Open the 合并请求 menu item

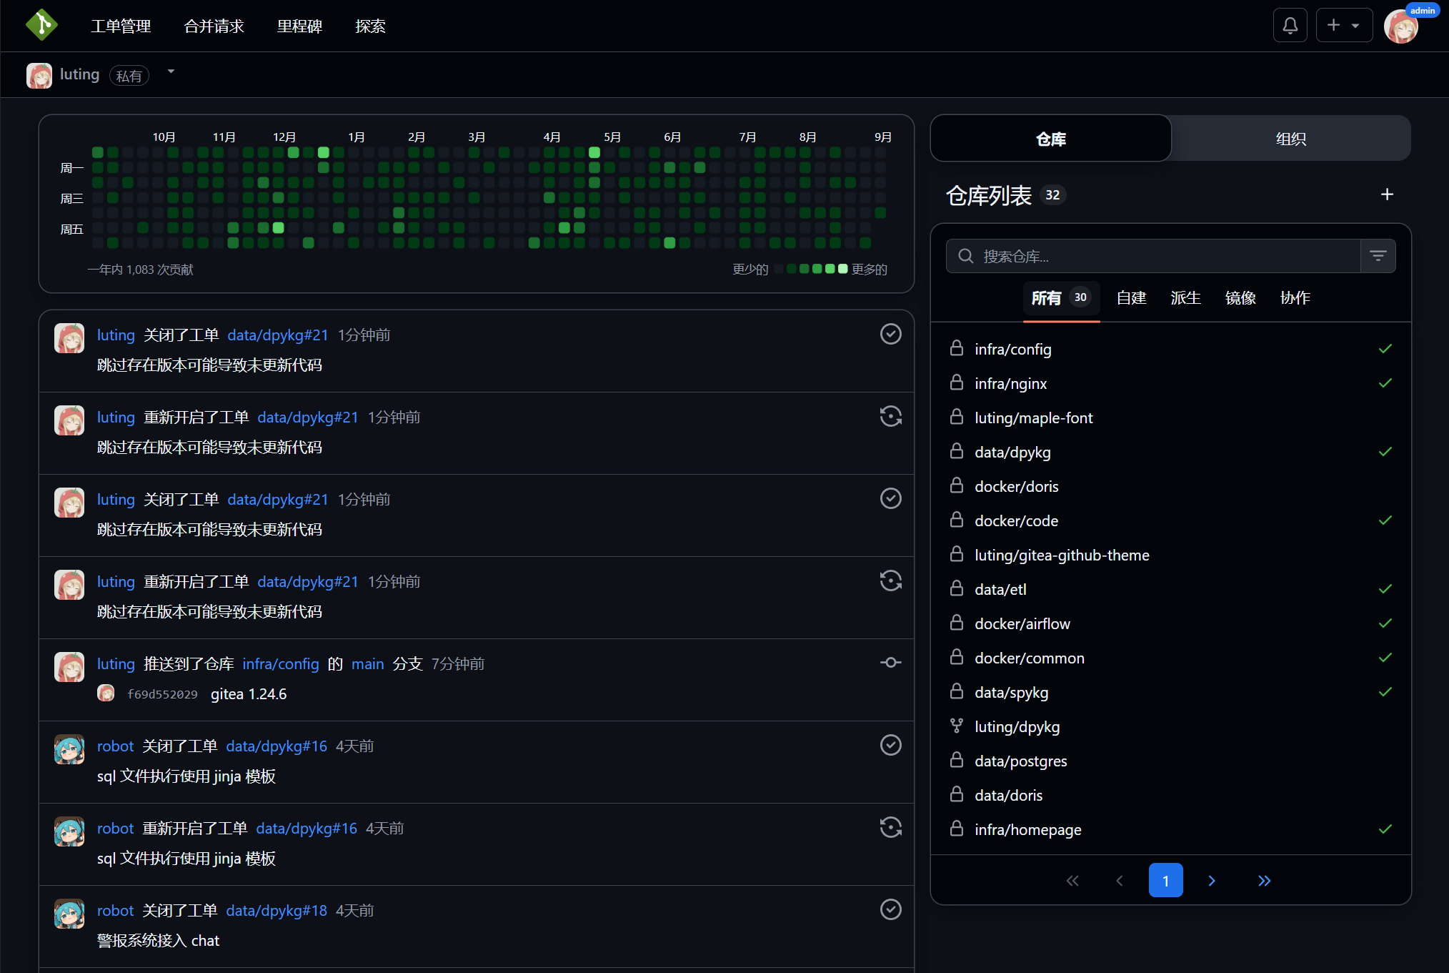click(214, 26)
